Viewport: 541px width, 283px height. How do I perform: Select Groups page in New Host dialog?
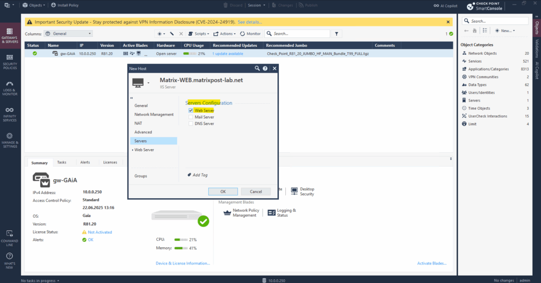141,176
